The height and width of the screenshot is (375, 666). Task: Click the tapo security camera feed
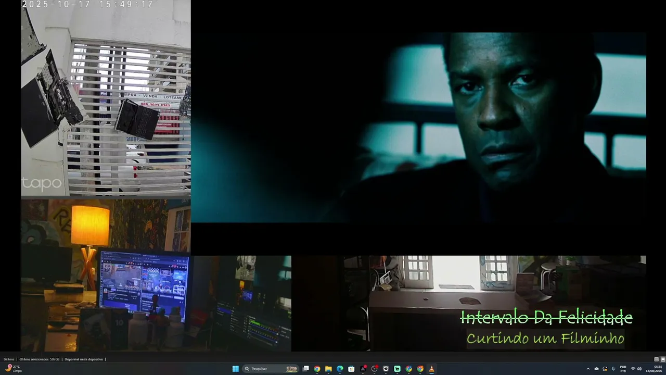(x=106, y=98)
